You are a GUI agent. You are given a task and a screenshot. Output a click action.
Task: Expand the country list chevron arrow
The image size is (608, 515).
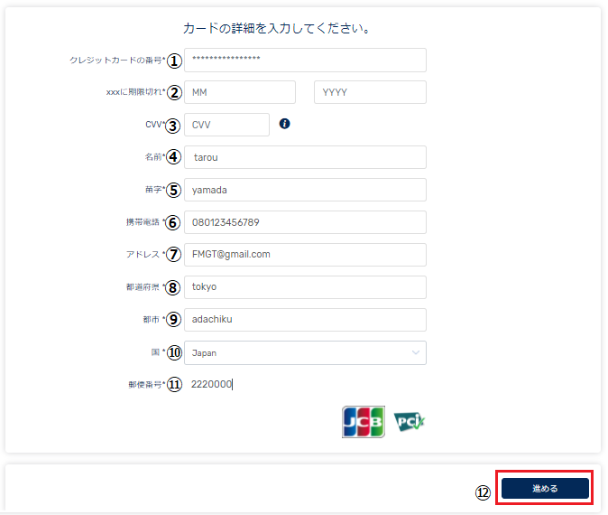[x=416, y=352]
